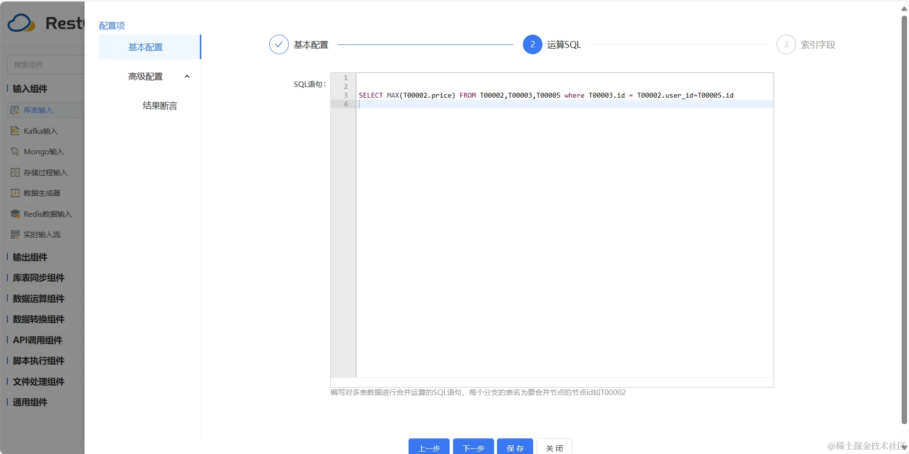Click the 实时输入流 label
This screenshot has height=454, width=909.
pyautogui.click(x=42, y=235)
